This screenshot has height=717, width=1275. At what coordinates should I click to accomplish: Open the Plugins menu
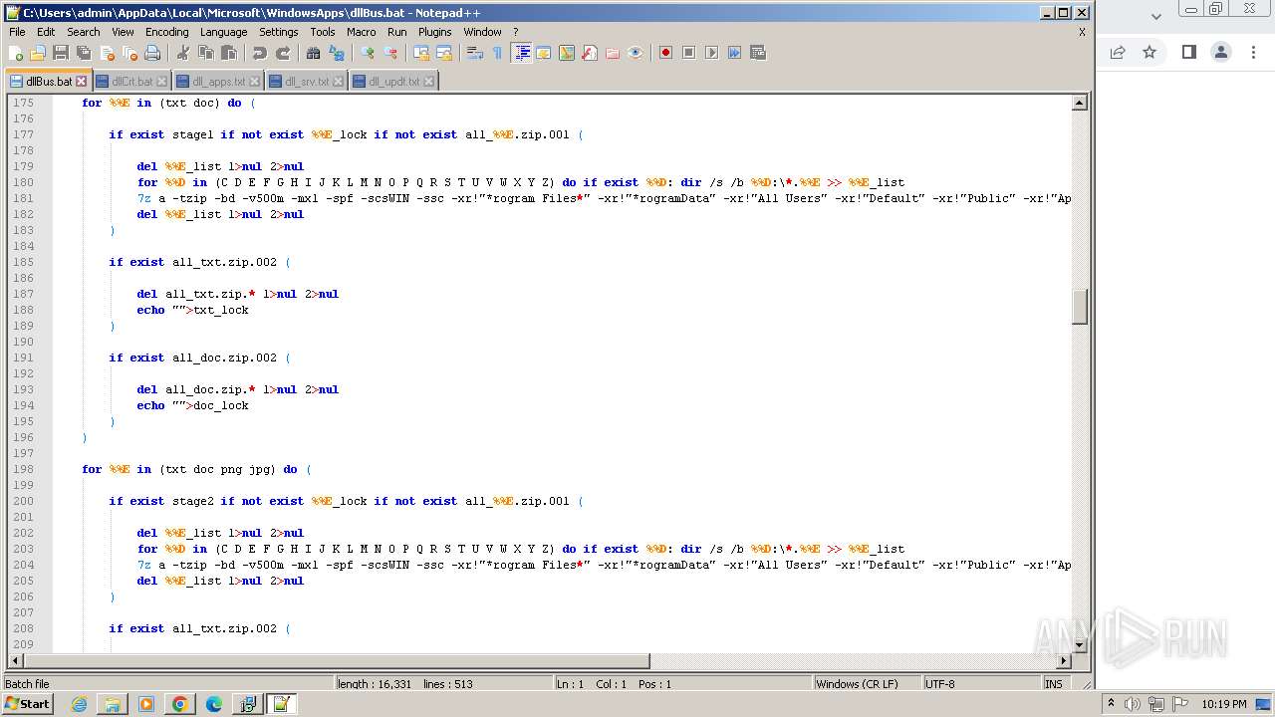pyautogui.click(x=434, y=32)
